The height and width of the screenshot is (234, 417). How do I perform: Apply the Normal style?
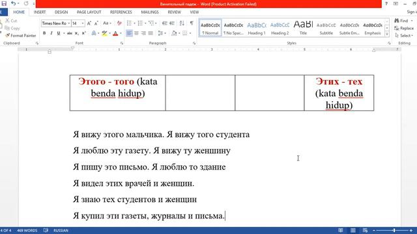(210, 28)
